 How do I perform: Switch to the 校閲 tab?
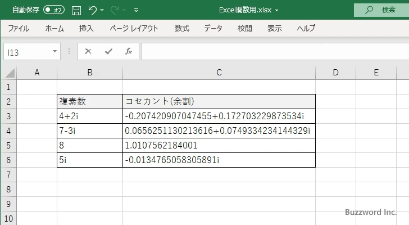245,28
